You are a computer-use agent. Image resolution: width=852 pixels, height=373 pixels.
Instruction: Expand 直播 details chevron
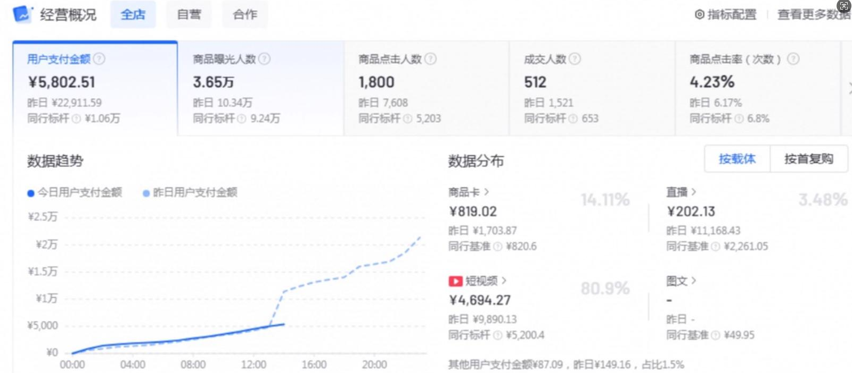tap(694, 192)
